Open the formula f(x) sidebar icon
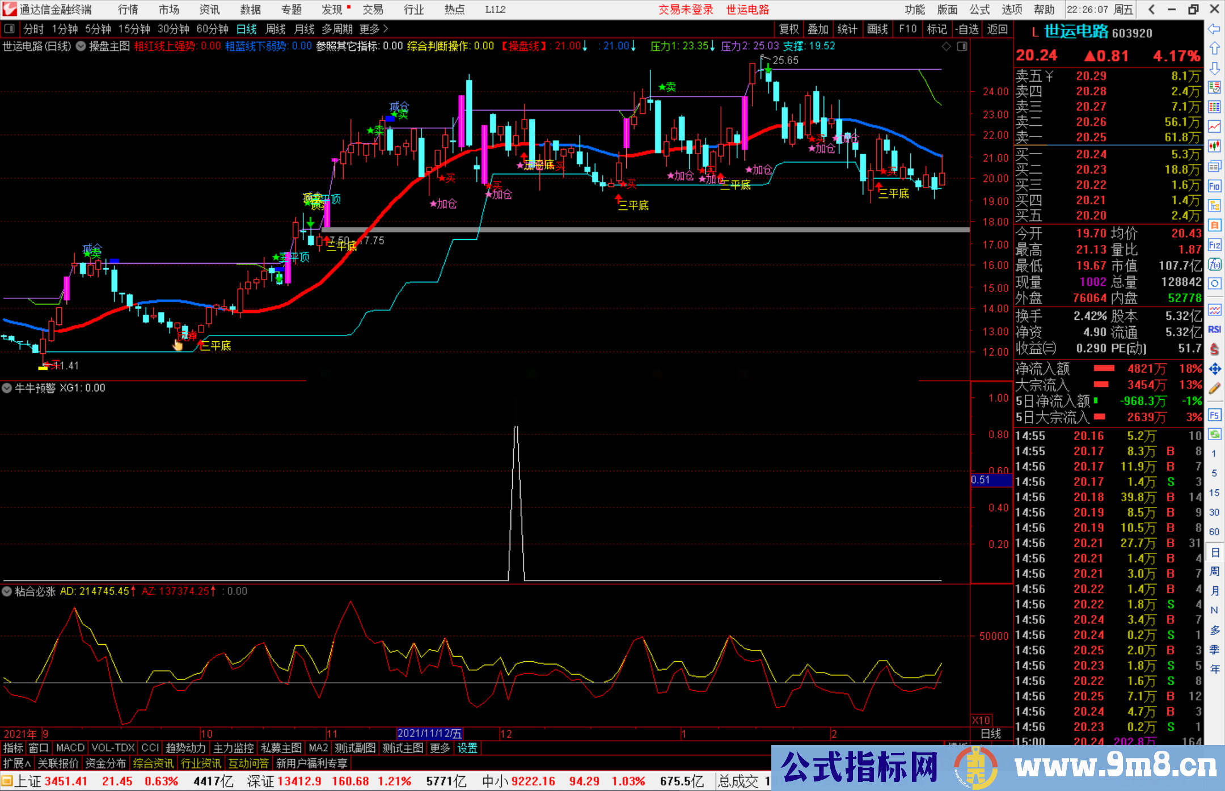This screenshot has width=1225, height=791. tap(1214, 264)
